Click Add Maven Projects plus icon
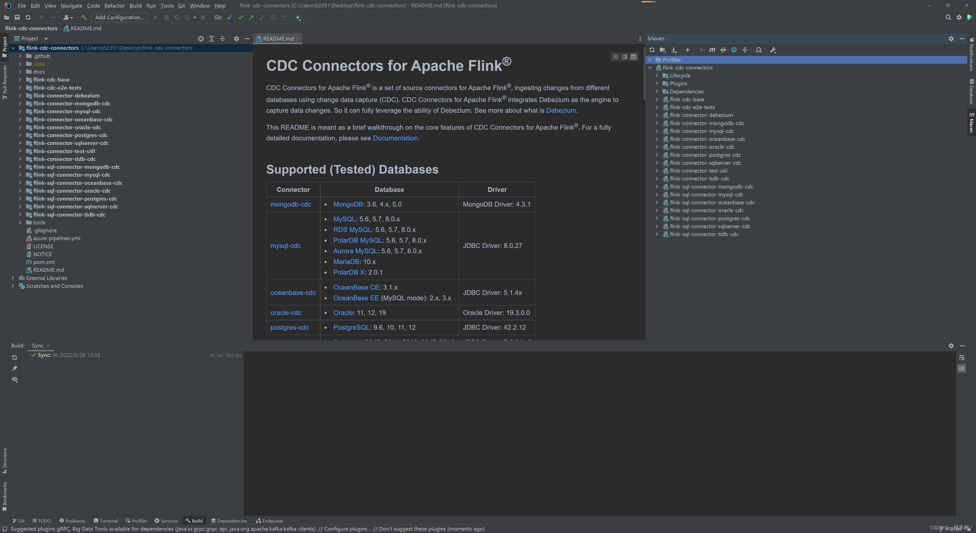The width and height of the screenshot is (976, 533). click(687, 50)
